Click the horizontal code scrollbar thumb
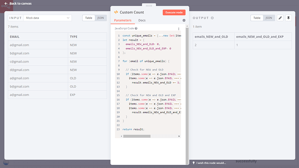Screen dimensions: 299x168 point(137,136)
